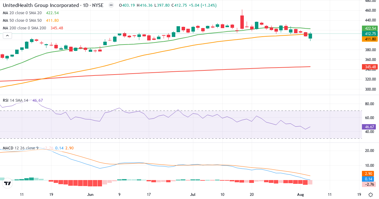Screen dimensions: 379x199
Task: Click the 422.54 value in the MA 20 legend
Action: pos(52,13)
